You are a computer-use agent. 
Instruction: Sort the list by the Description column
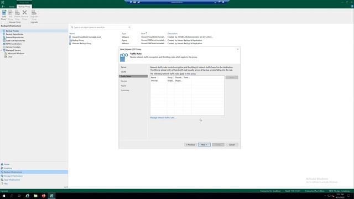173,33
